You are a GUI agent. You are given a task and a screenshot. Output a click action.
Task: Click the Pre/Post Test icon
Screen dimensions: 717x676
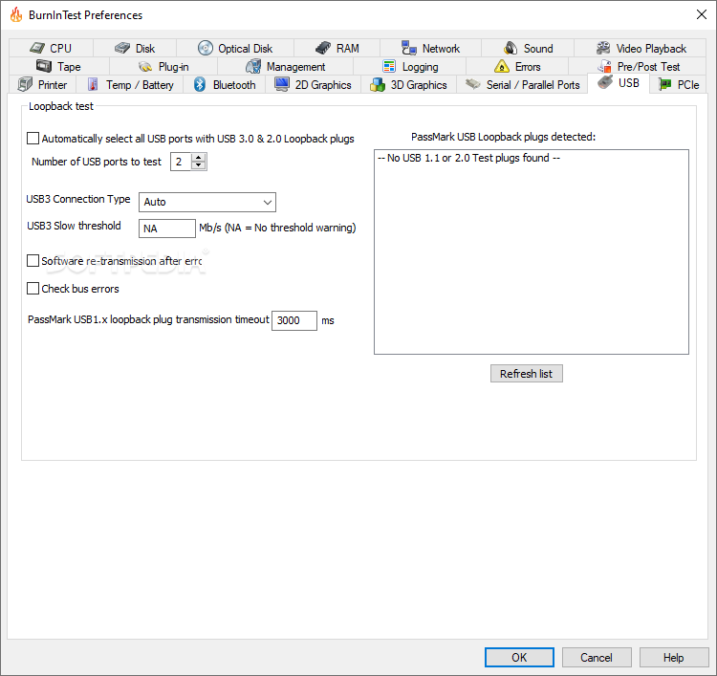604,66
